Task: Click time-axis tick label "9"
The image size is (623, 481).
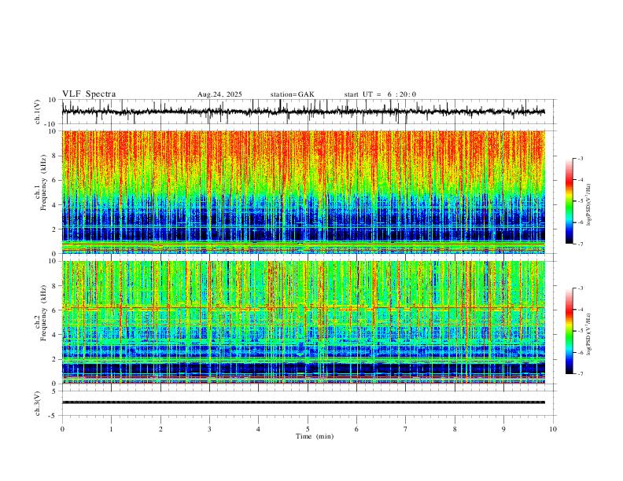Action: (x=503, y=429)
